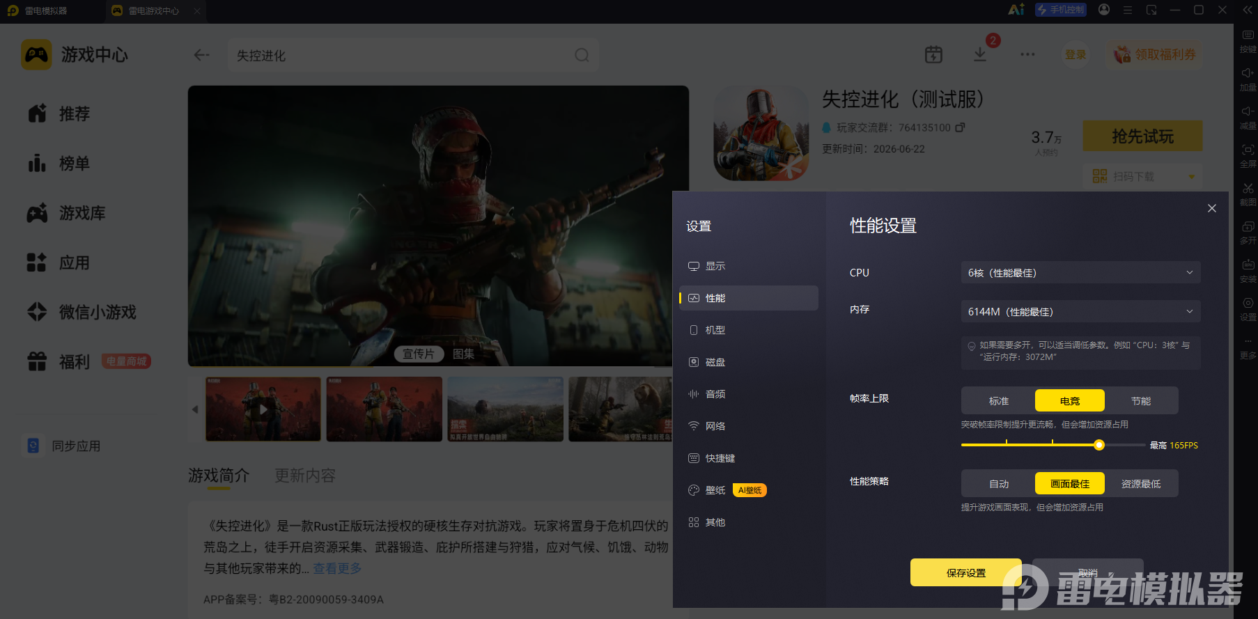This screenshot has width=1258, height=619.
Task: Expand the CPU cores dropdown
Action: tap(1080, 272)
